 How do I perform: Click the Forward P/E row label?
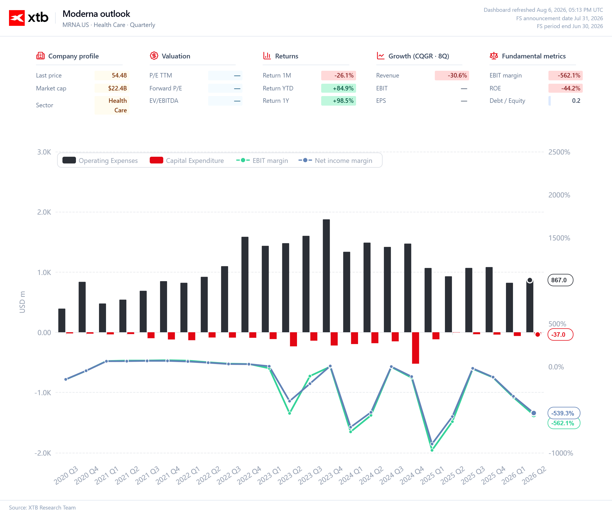166,88
